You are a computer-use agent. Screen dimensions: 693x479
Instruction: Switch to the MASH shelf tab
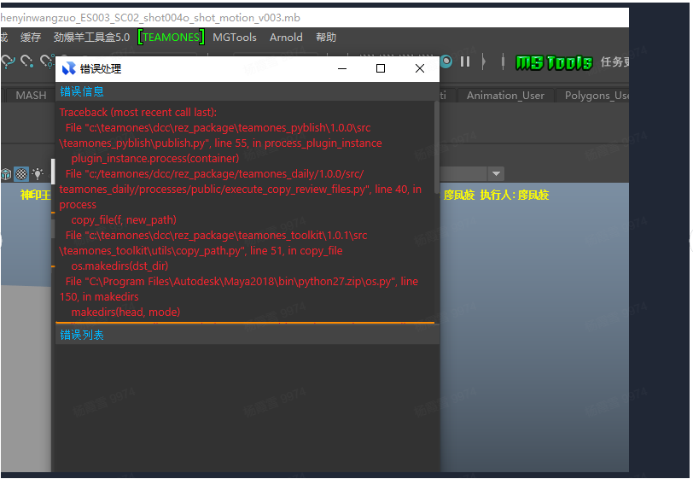pyautogui.click(x=31, y=96)
